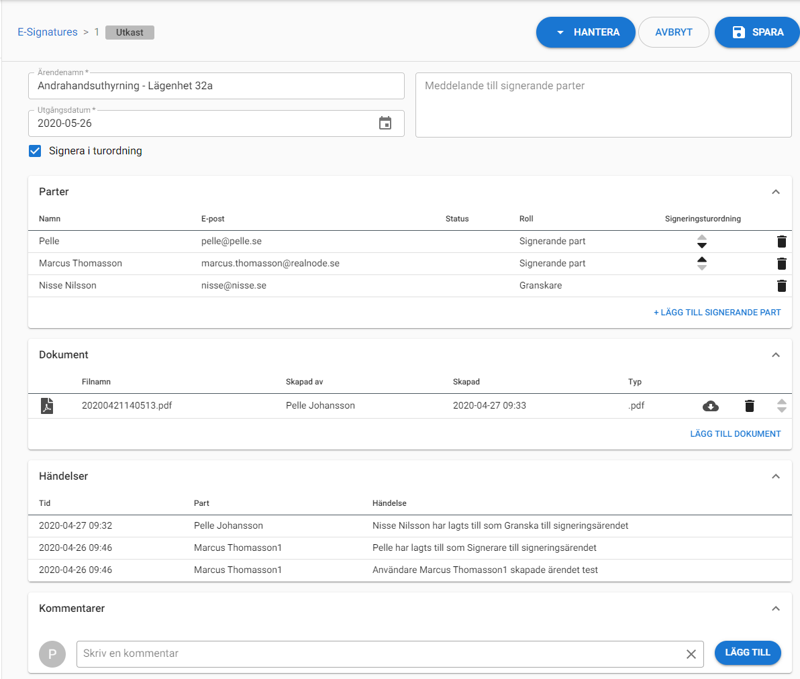Uncheck the Signera i turordning checkbox
The image size is (800, 679).
pyautogui.click(x=35, y=151)
